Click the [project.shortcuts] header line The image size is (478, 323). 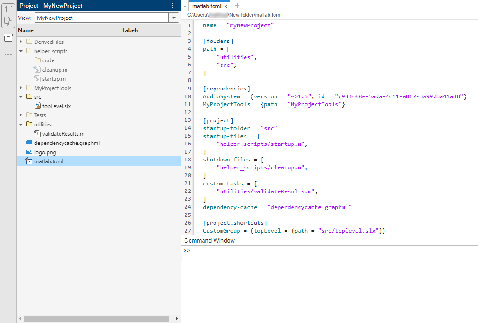coord(235,223)
